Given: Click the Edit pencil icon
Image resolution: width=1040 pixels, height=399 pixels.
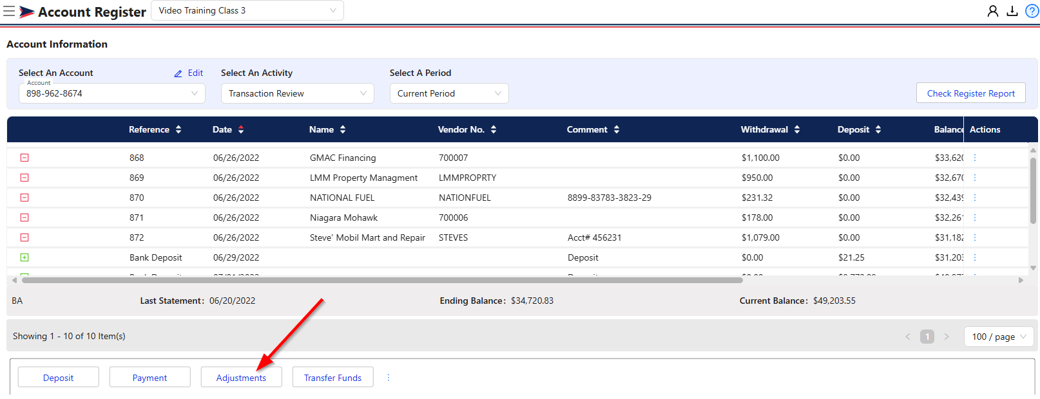Looking at the screenshot, I should [x=178, y=73].
